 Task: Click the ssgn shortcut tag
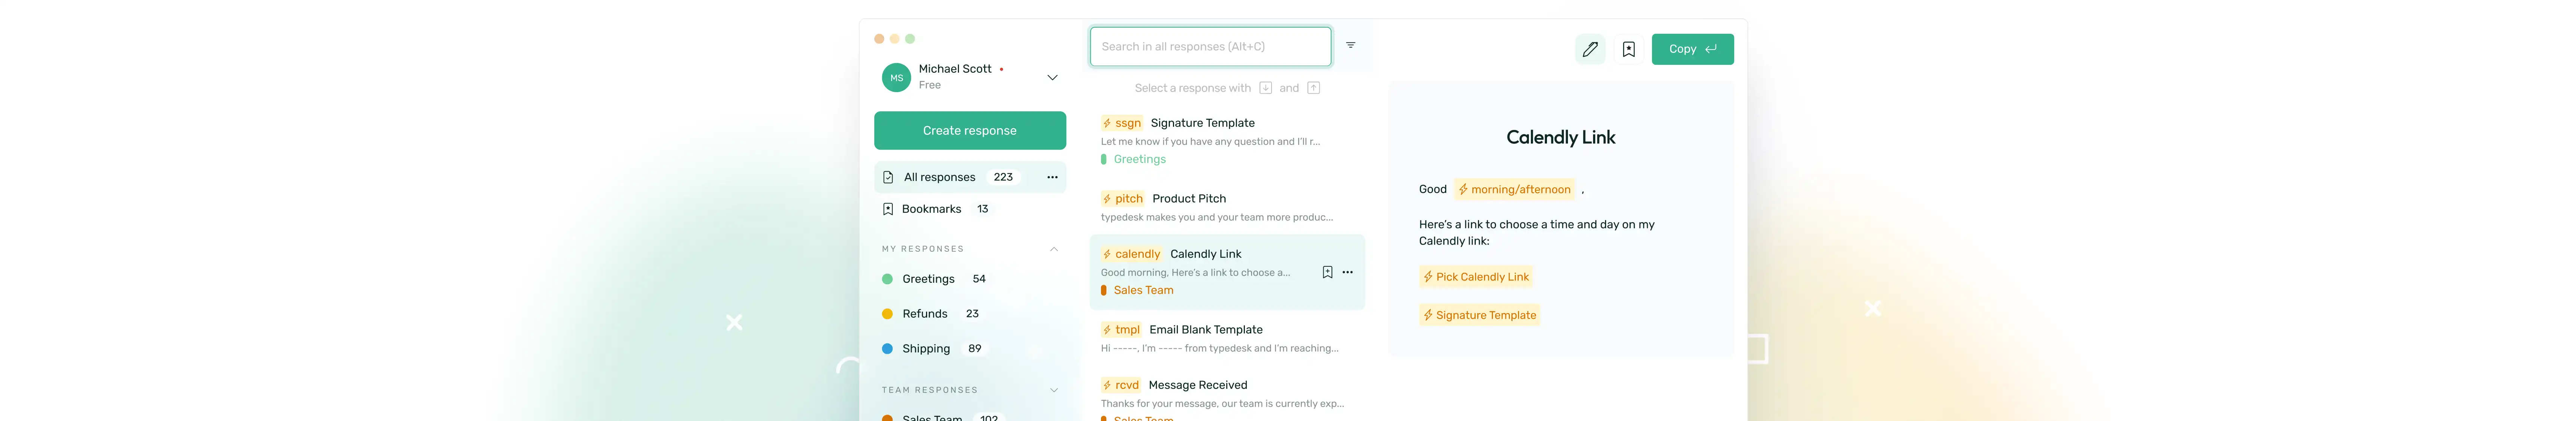pos(1122,123)
